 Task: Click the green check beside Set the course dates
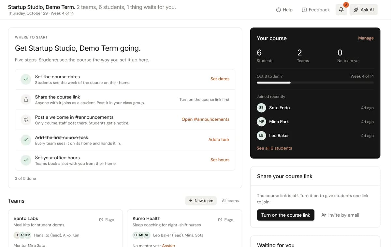(26, 79)
